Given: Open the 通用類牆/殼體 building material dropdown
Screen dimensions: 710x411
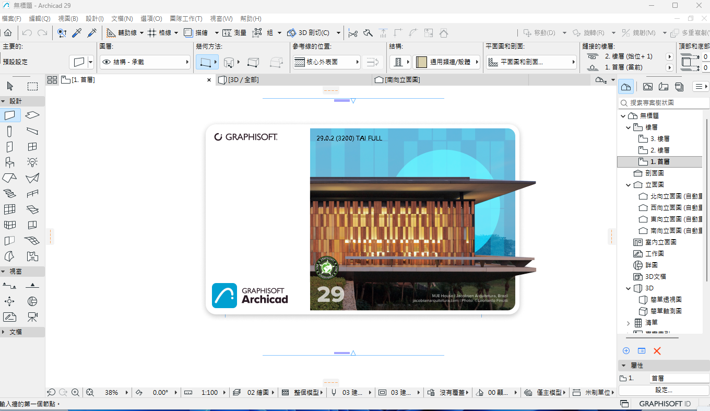Looking at the screenshot, I should (447, 62).
